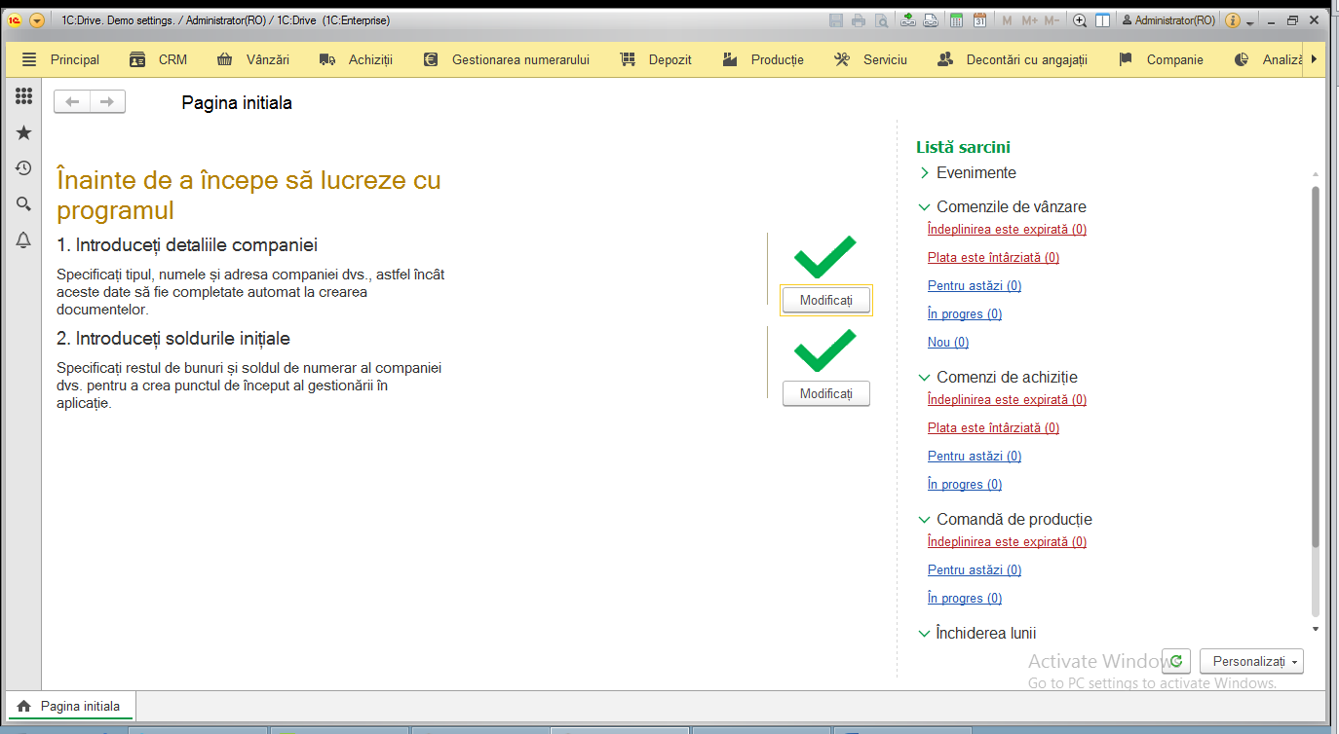Open the Nou (0) link
The width and height of the screenshot is (1339, 734).
[948, 343]
